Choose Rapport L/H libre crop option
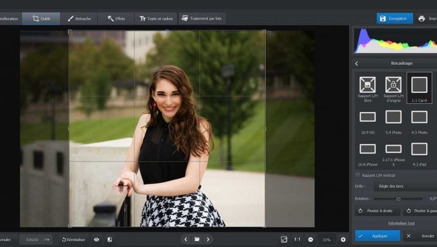The image size is (437, 247). pos(368,88)
